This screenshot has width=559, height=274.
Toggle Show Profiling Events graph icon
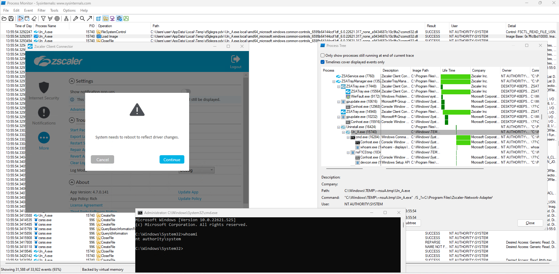click(x=126, y=19)
